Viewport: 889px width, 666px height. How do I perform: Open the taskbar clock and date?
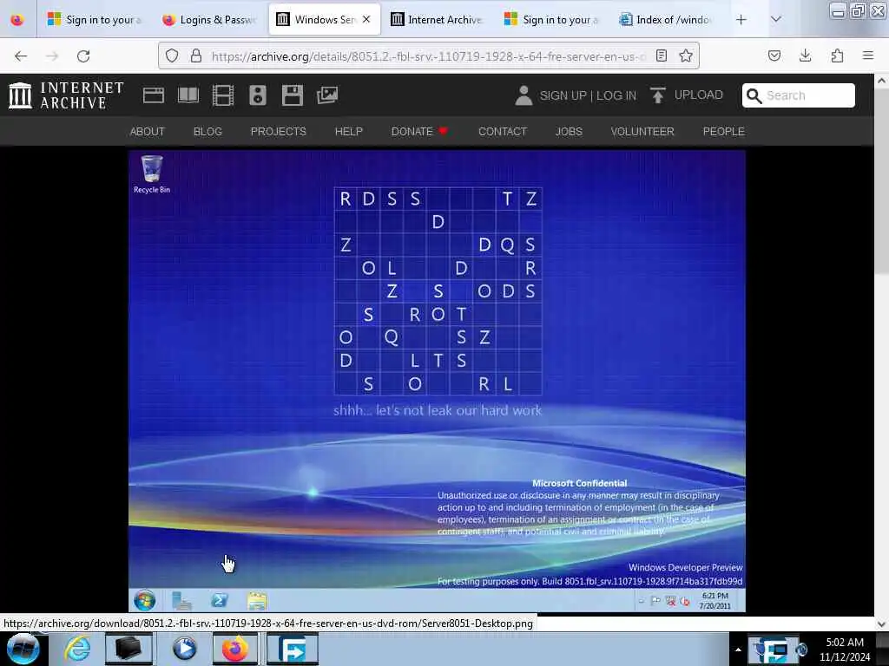pyautogui.click(x=845, y=649)
